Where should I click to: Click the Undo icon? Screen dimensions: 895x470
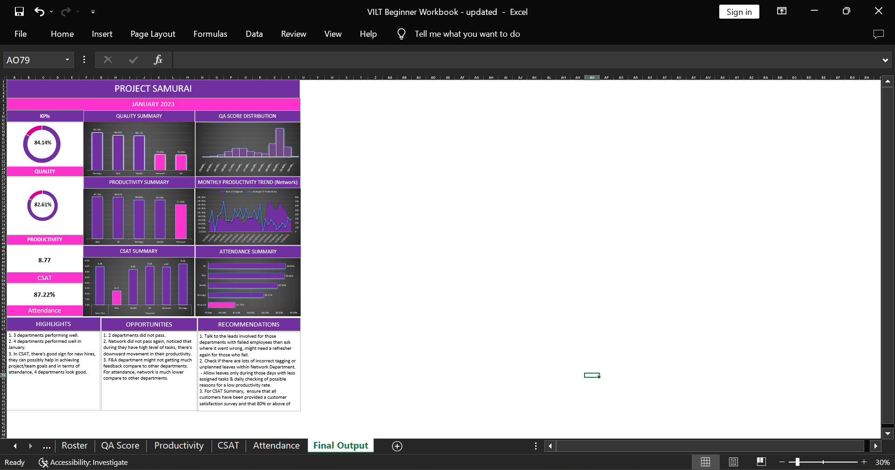[x=40, y=12]
